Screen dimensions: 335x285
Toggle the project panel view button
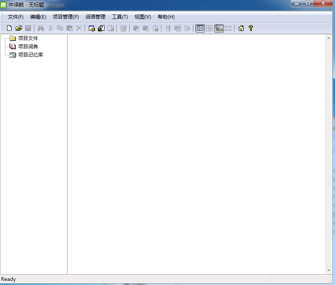click(x=200, y=28)
